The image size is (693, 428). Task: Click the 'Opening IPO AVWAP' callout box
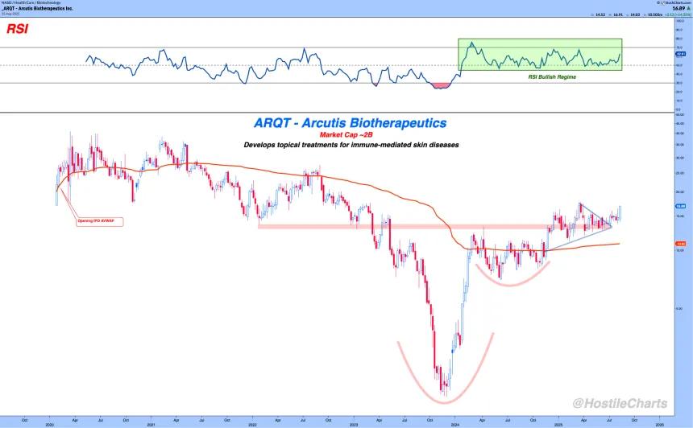click(99, 221)
